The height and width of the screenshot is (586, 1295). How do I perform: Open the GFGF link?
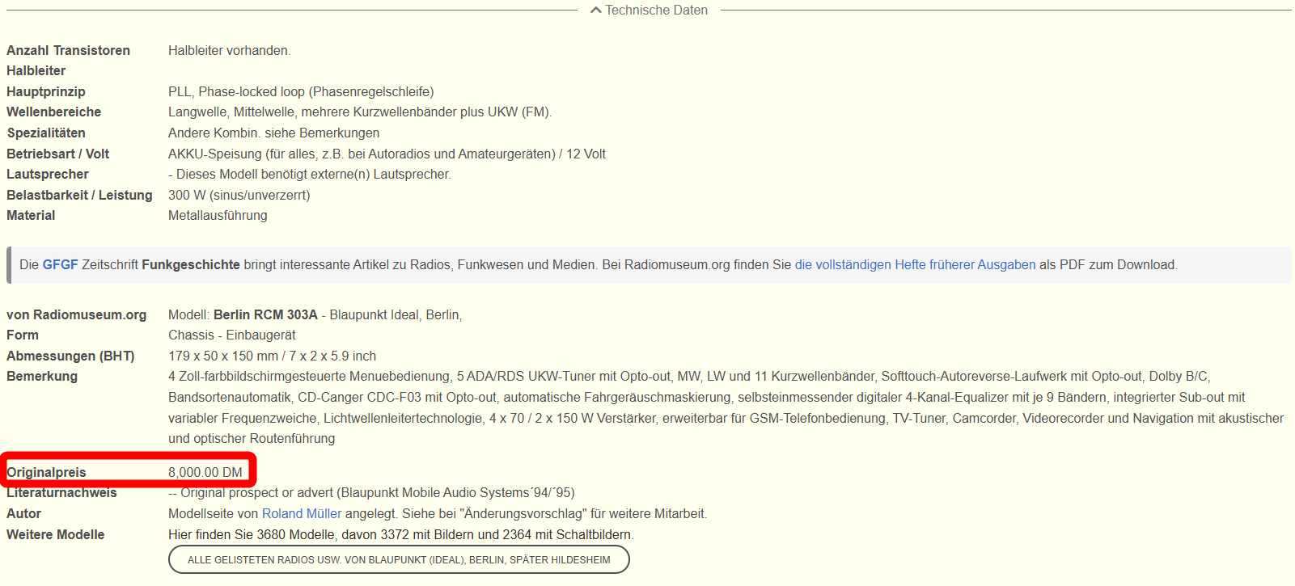[60, 265]
